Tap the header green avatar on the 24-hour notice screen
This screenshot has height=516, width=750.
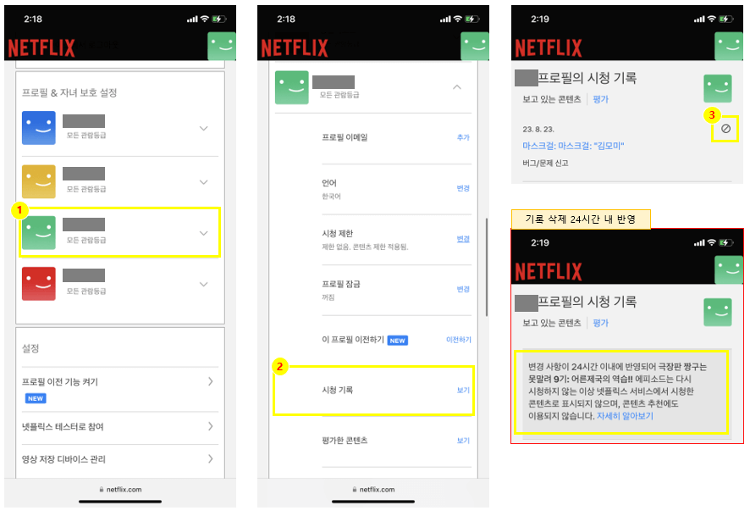point(729,269)
